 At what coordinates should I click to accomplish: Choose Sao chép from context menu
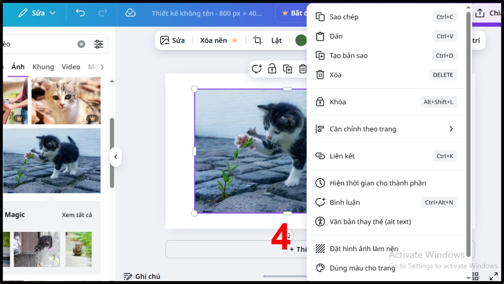tap(386, 17)
